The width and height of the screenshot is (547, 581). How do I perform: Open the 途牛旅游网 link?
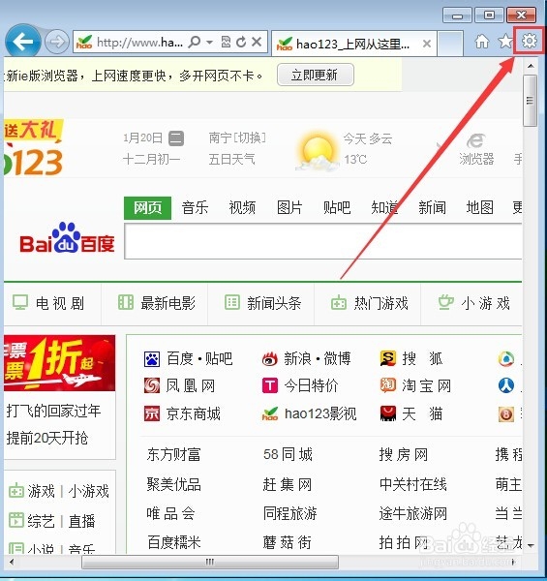(x=413, y=513)
